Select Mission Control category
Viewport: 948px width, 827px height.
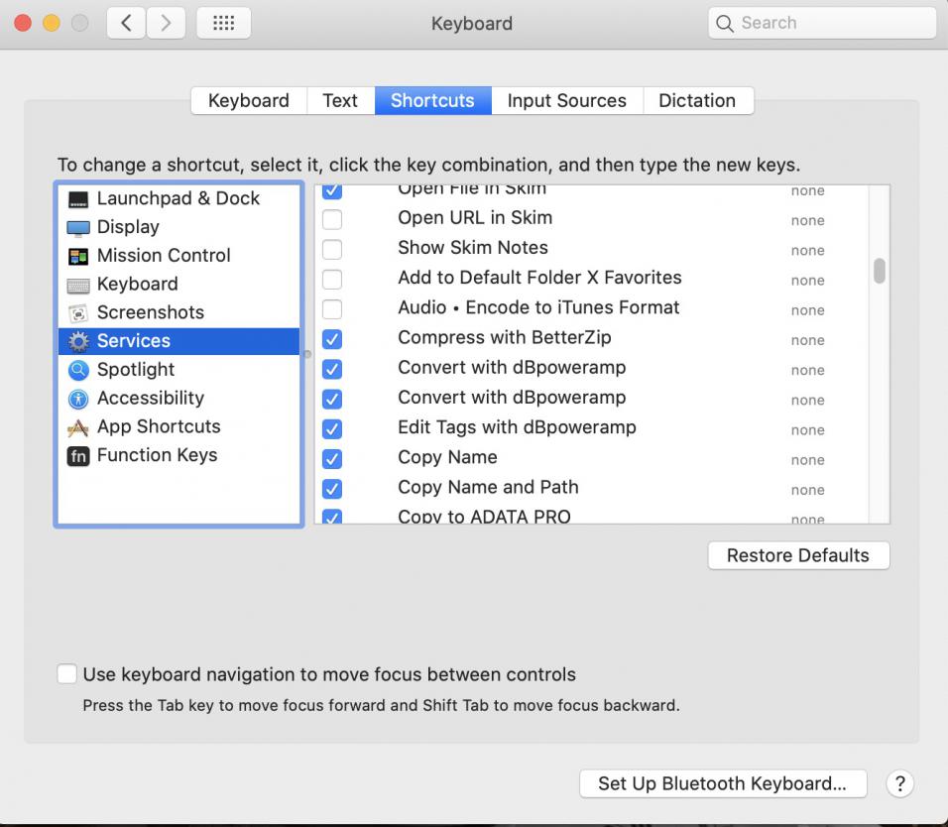point(178,255)
